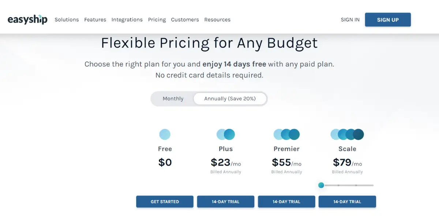This screenshot has height=219, width=439.
Task: Click the Plus plan two-circle icon
Action: [x=226, y=134]
